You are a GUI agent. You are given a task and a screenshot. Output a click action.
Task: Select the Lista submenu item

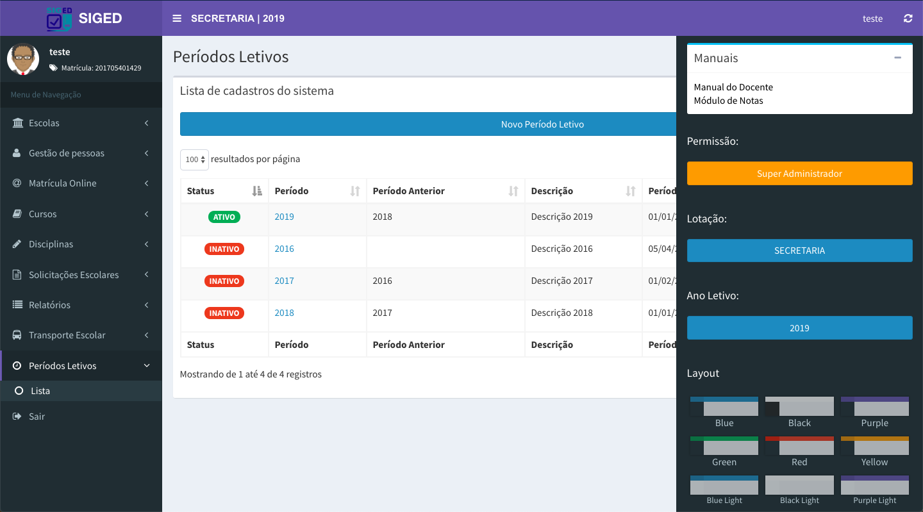click(x=40, y=391)
